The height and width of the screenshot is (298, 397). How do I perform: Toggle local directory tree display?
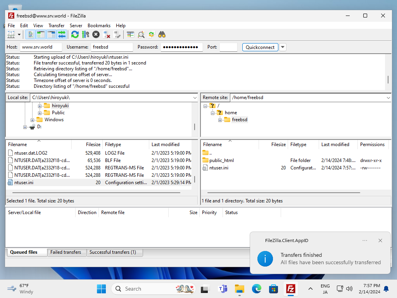(x=41, y=35)
